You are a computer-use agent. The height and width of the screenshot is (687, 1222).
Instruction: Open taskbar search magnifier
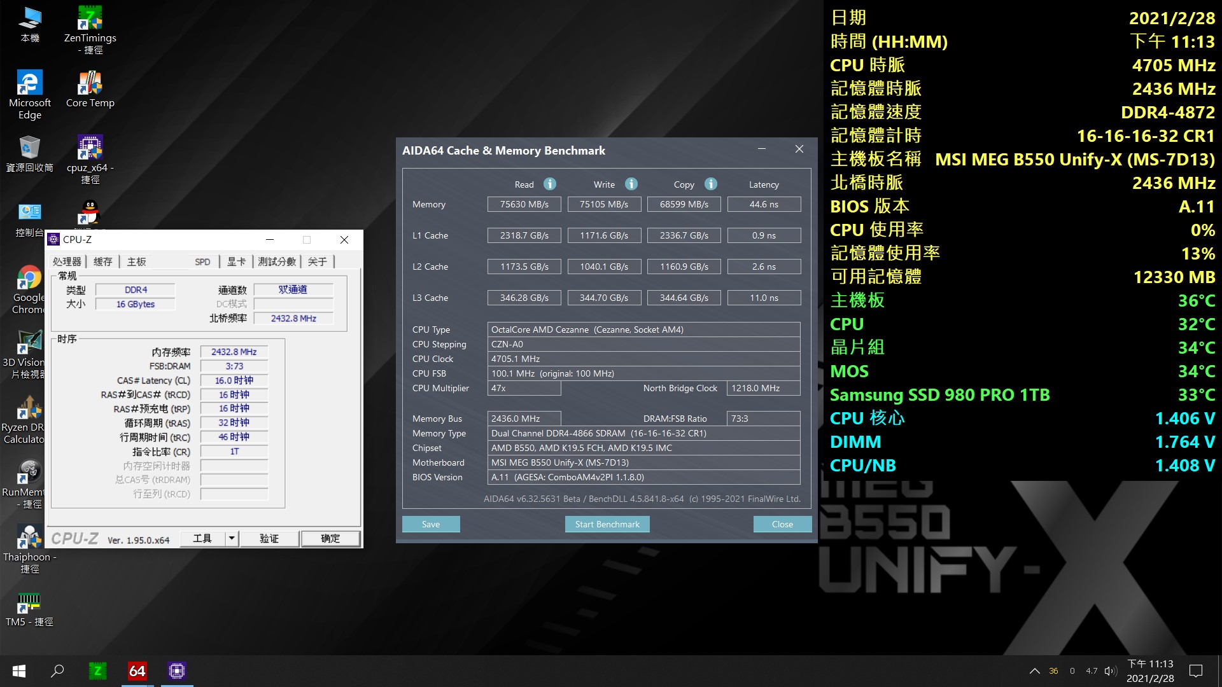pos(57,671)
